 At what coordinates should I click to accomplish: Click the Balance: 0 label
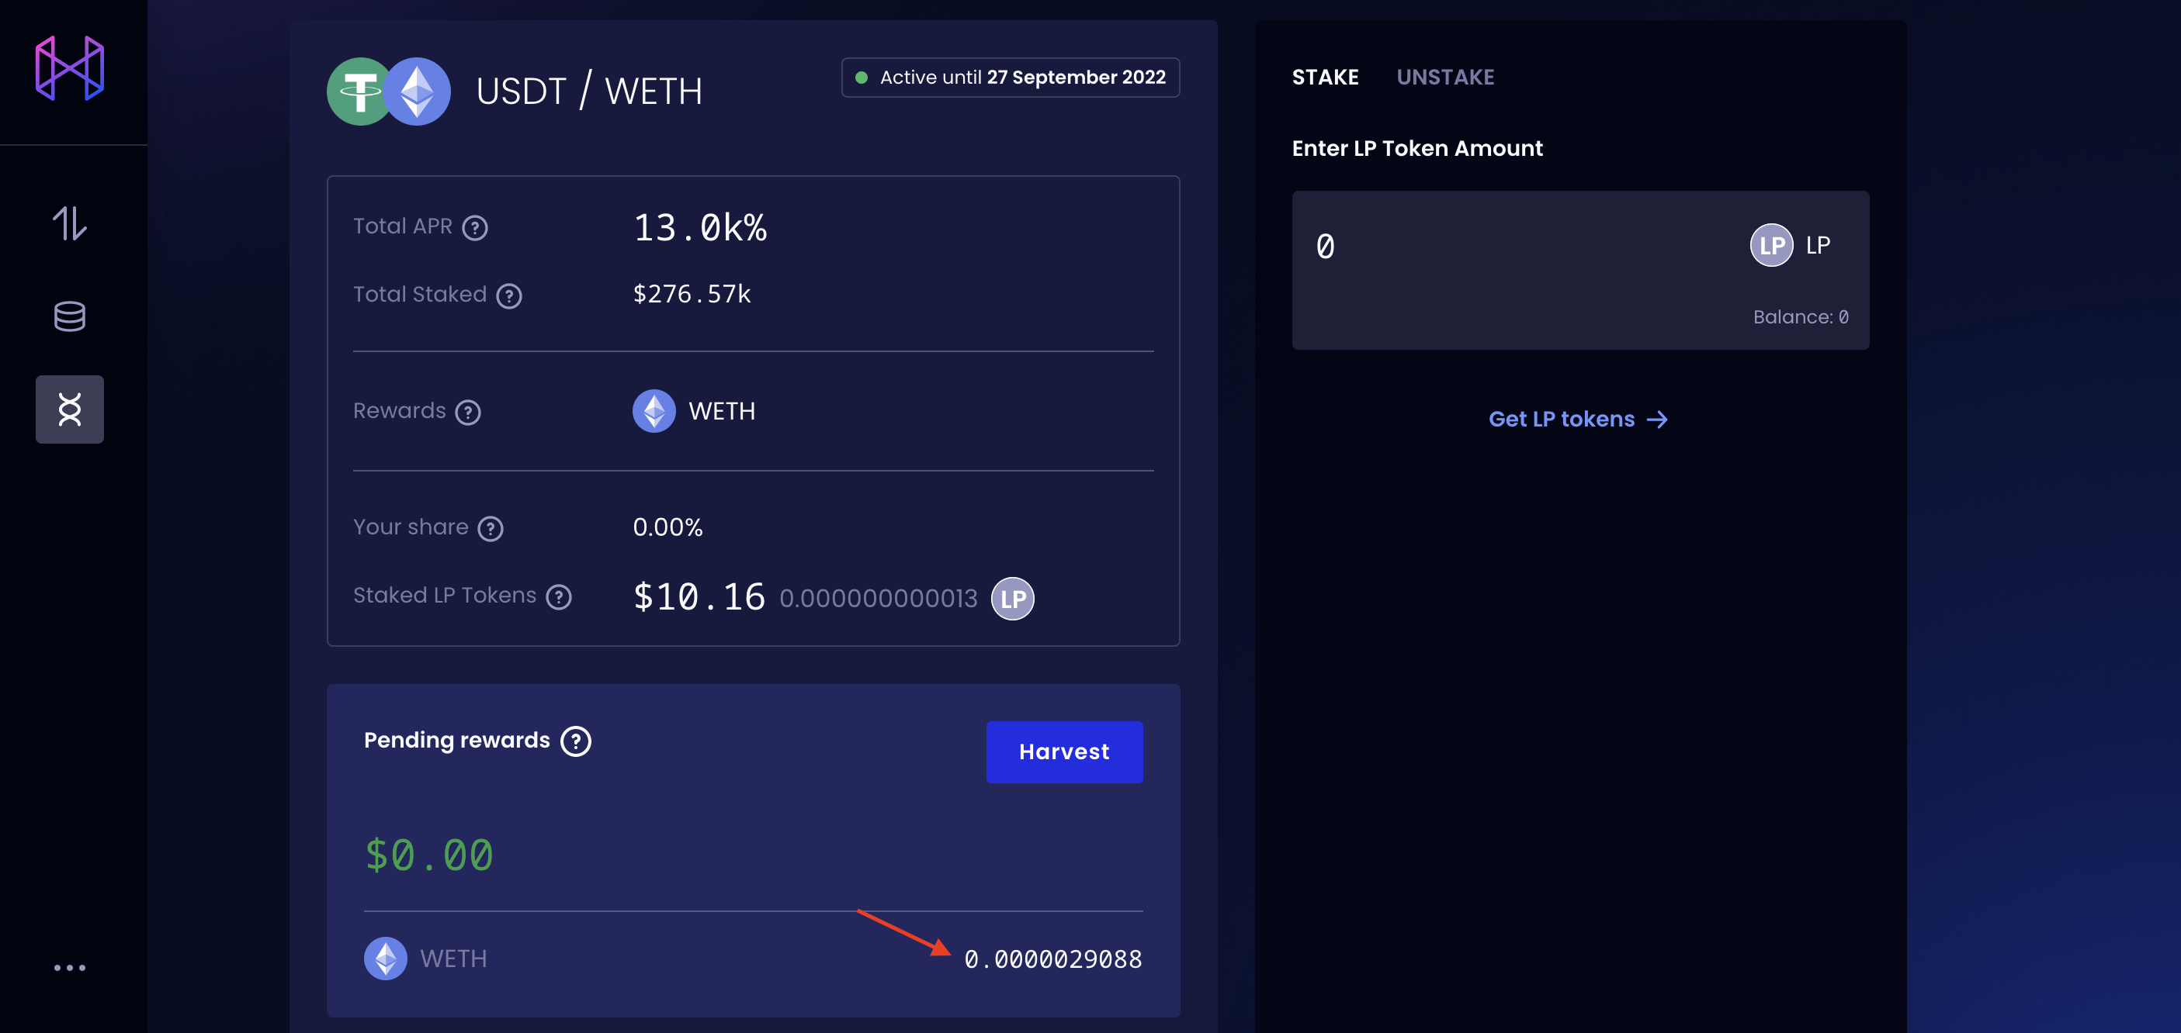point(1800,317)
